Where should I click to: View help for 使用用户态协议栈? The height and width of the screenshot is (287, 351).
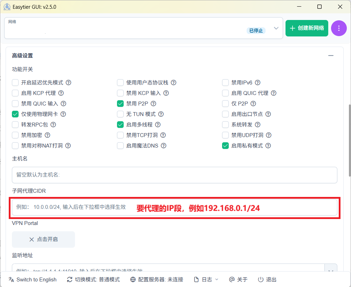coord(173,83)
